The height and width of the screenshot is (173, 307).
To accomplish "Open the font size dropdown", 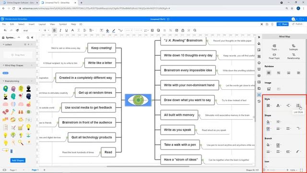I will point(46,30).
